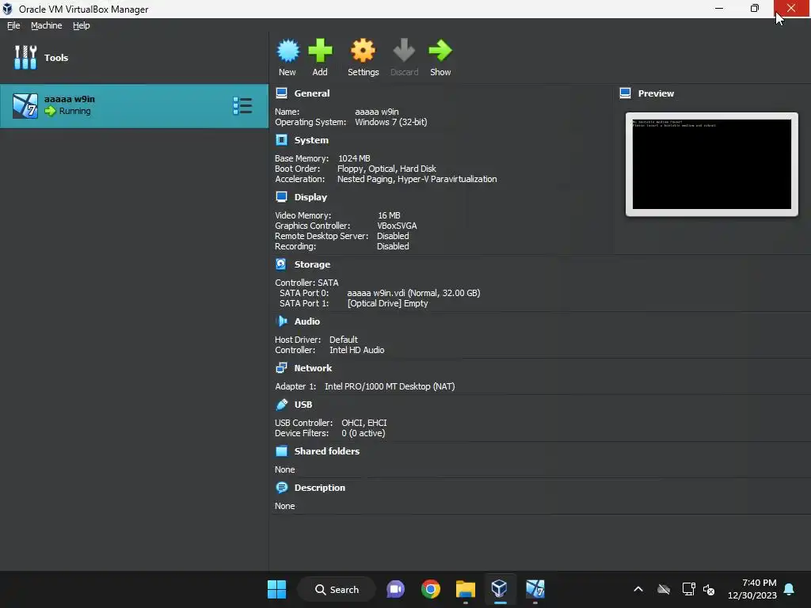
Task: Open the Help menu
Action: [x=82, y=25]
